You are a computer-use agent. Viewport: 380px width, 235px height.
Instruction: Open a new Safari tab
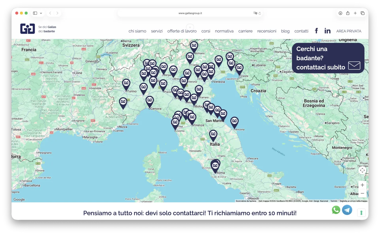point(355,13)
